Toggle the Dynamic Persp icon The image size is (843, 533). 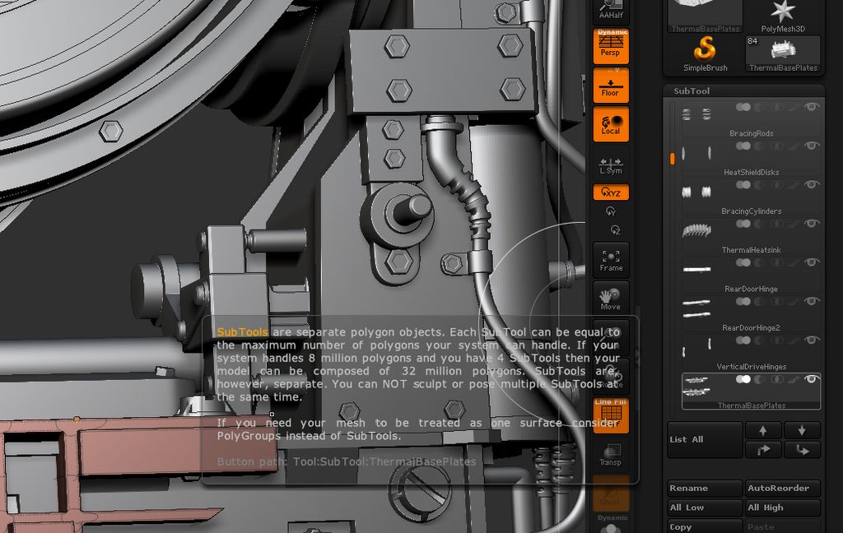coord(610,46)
